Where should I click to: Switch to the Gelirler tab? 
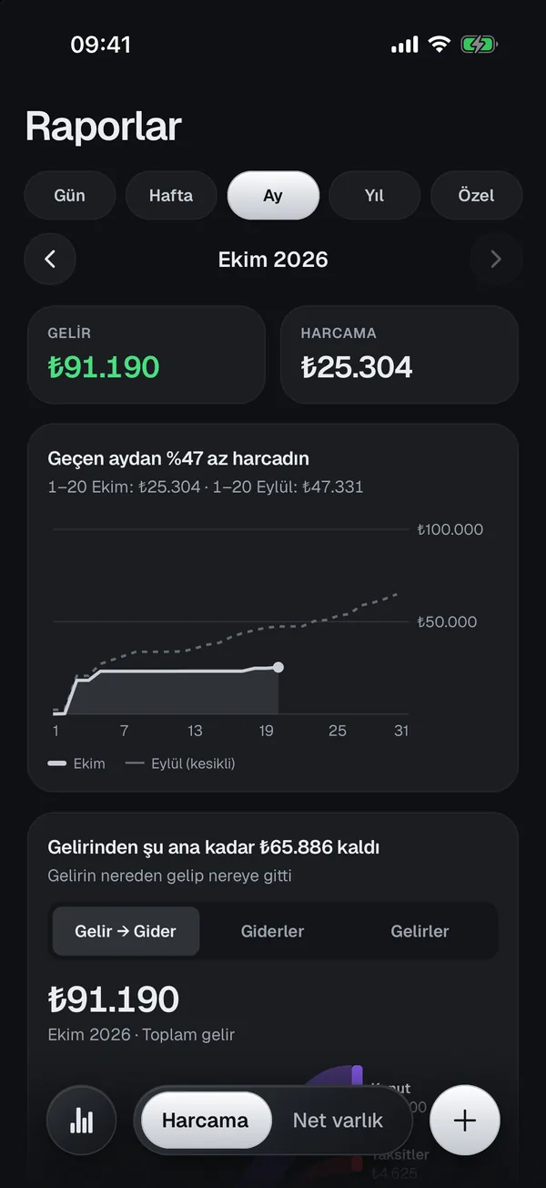tap(420, 931)
